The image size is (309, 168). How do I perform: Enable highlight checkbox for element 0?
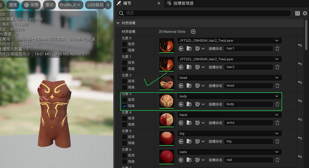pos(124,44)
